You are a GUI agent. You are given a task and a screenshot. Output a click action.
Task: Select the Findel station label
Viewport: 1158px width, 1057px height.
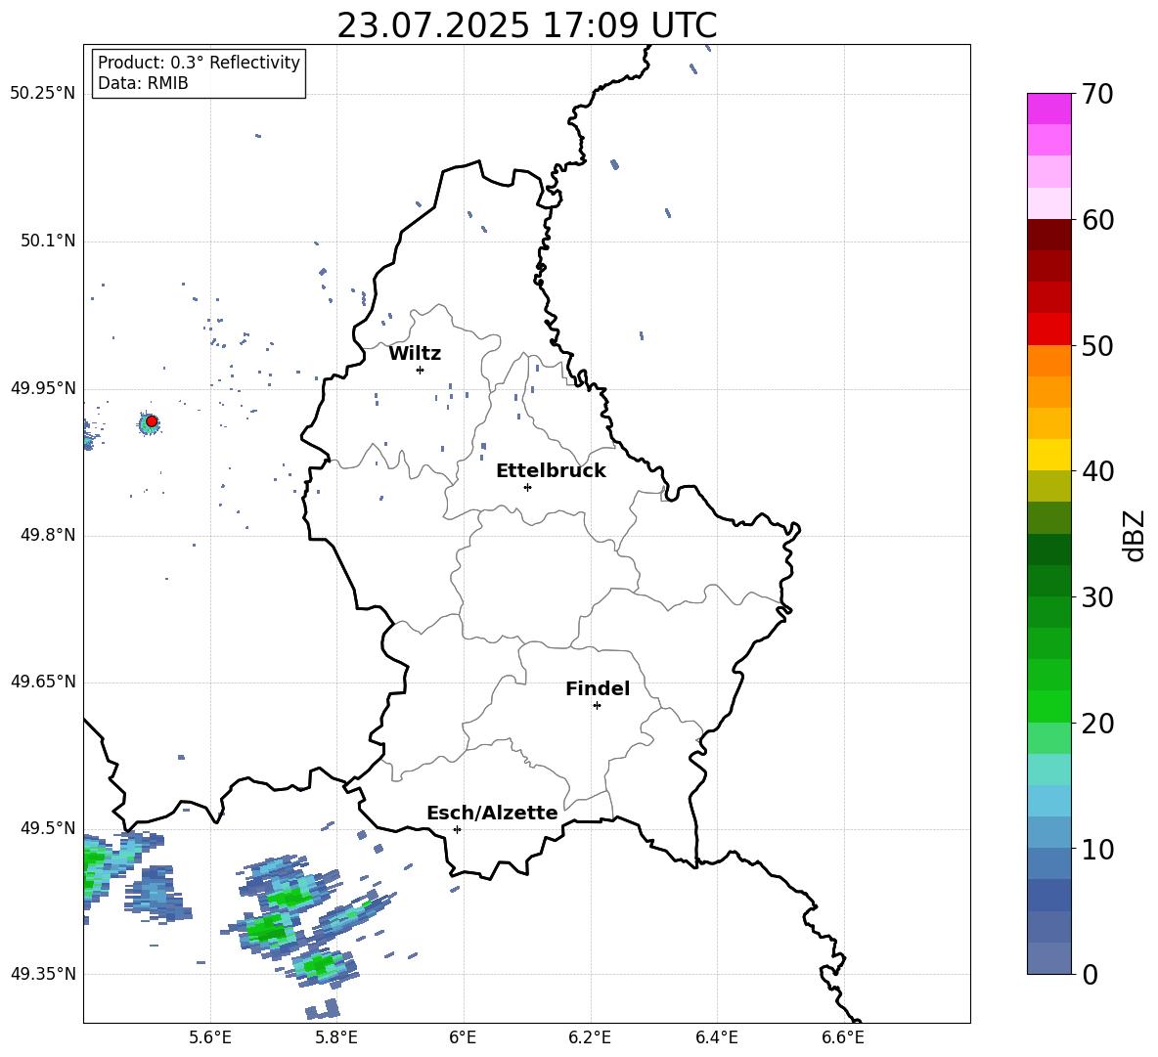598,688
